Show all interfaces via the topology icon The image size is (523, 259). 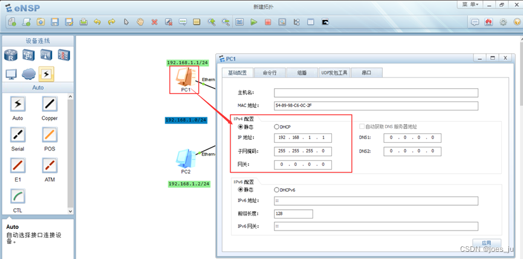(296, 22)
